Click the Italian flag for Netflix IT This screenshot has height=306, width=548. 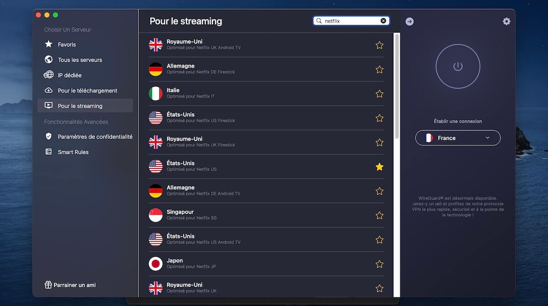tap(156, 94)
